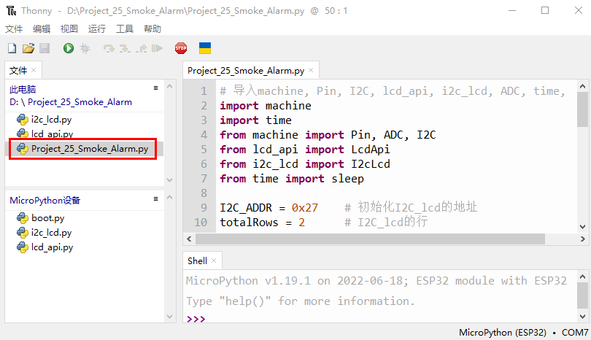Open the 工具 menu
This screenshot has height=340, width=591.
point(125,29)
